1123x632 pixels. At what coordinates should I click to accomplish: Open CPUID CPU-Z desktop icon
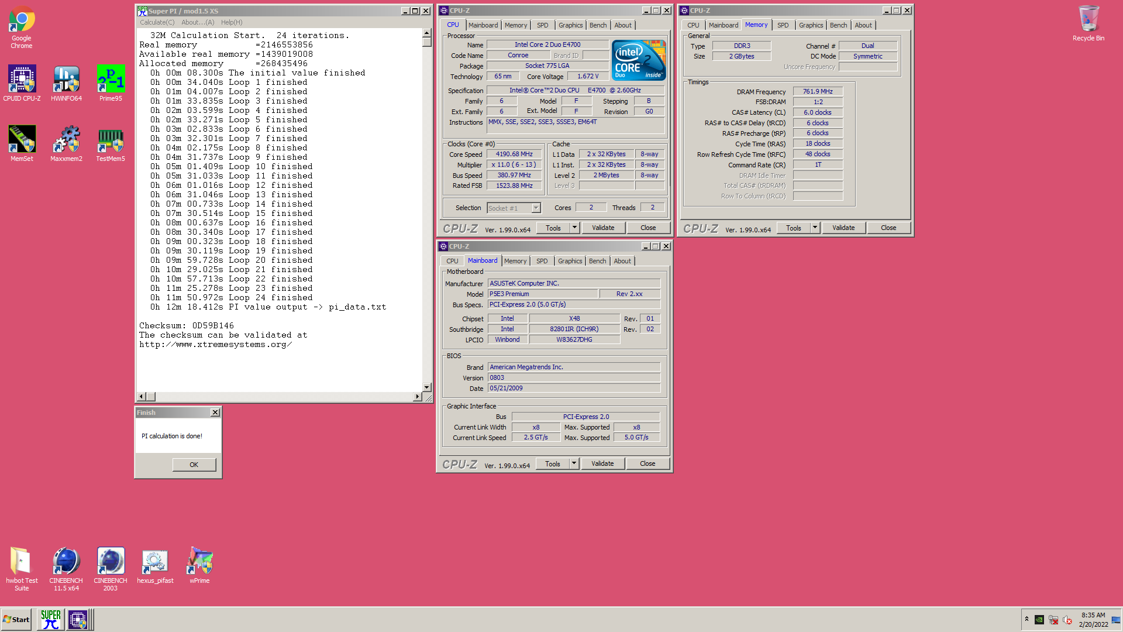pos(22,83)
